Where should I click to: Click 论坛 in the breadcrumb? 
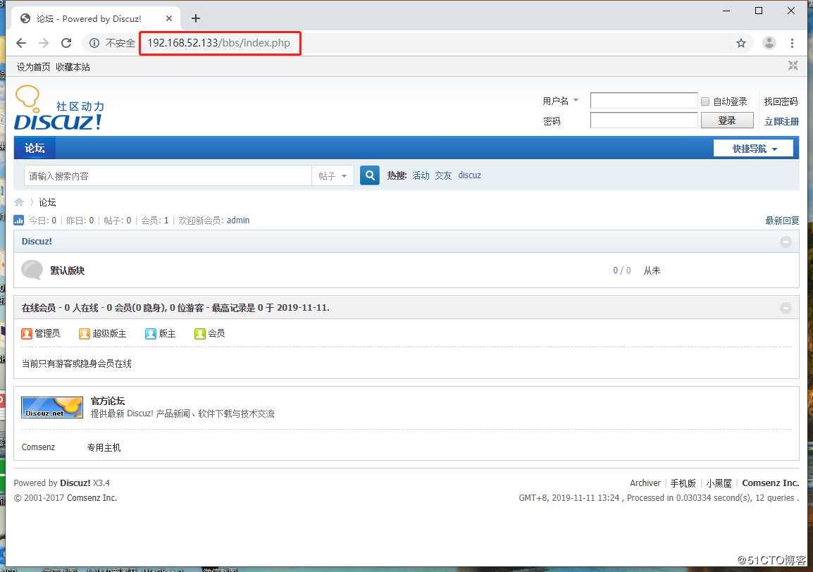click(47, 202)
